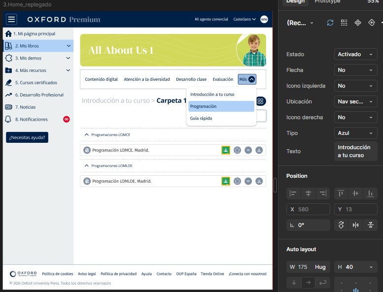The width and height of the screenshot is (383, 292).
Task: Download Programación LOMLOE. Madrid.
Action: click(259, 181)
